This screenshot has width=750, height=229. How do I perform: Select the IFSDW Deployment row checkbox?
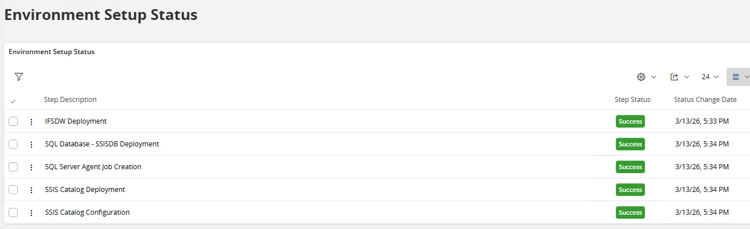(13, 121)
